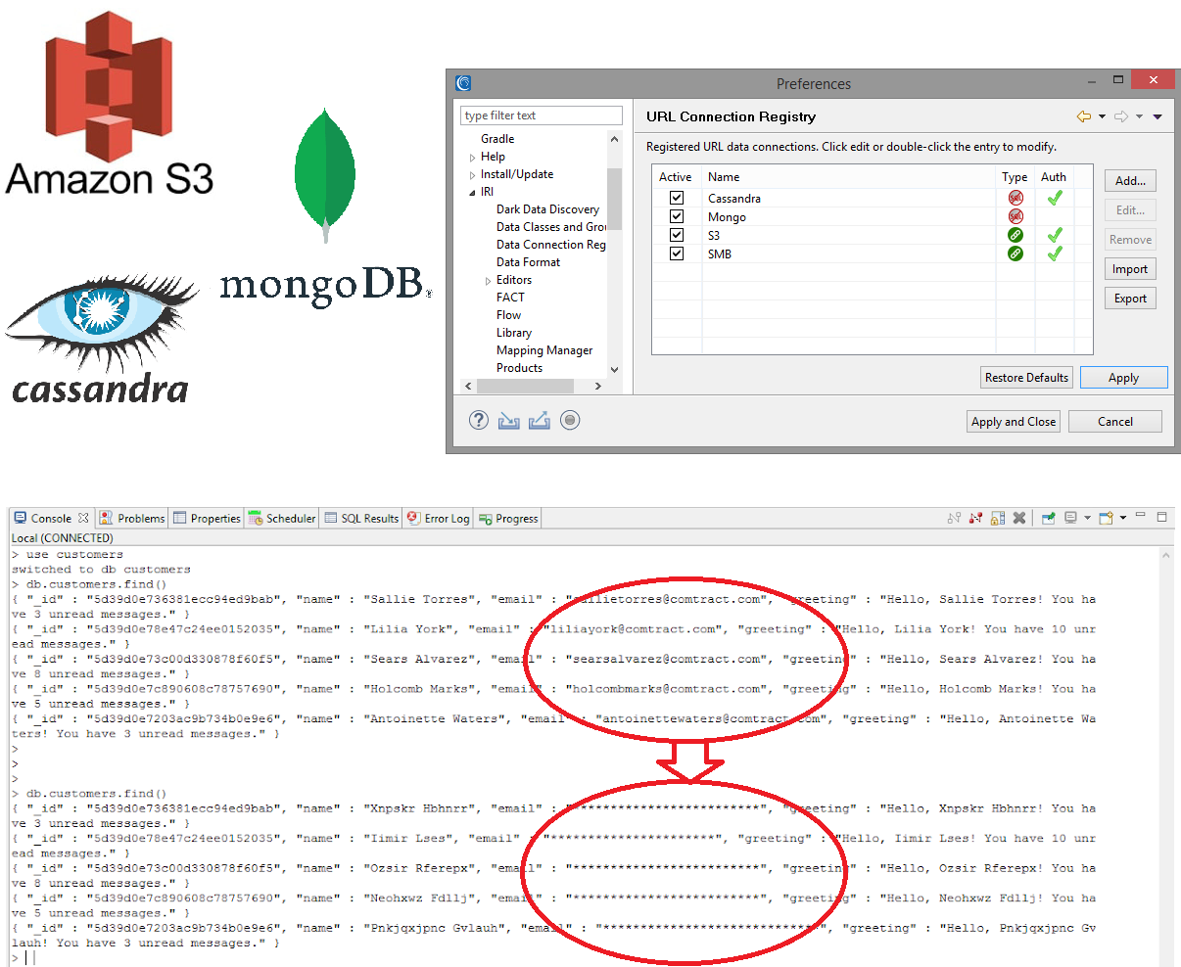Image resolution: width=1181 pixels, height=967 pixels.
Task: Click the Display Selected Console icon
Action: [1071, 518]
